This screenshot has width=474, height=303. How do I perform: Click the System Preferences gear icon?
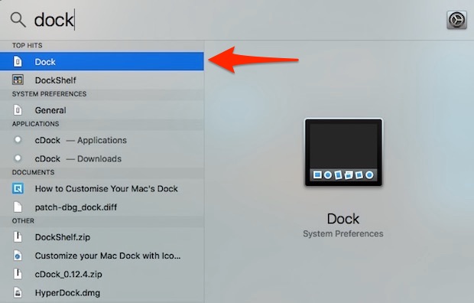(456, 20)
